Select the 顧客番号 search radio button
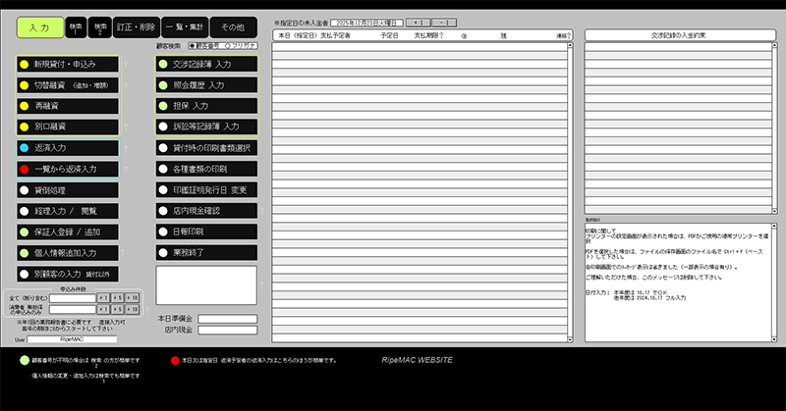The image size is (786, 411). point(193,45)
